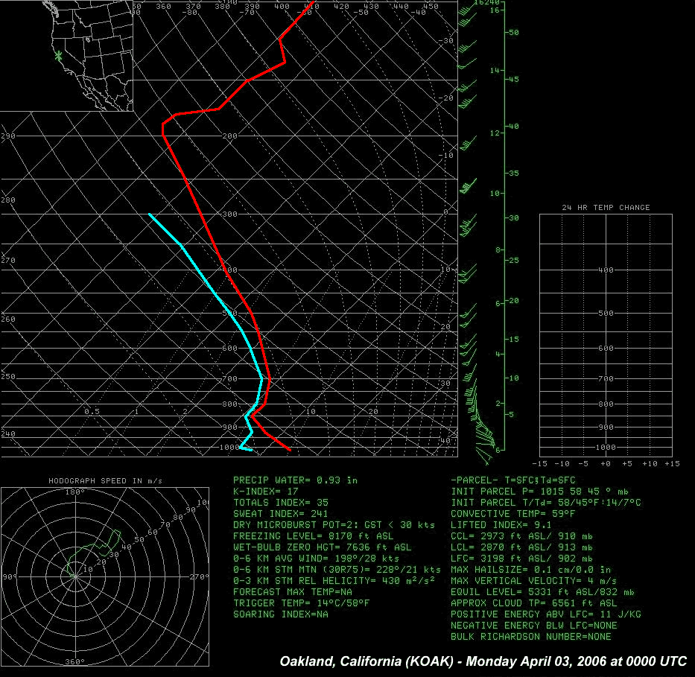Select the 'MAX HAILSIZE= 0.1 cm/0.0 in' line
The image size is (695, 677).
click(530, 569)
